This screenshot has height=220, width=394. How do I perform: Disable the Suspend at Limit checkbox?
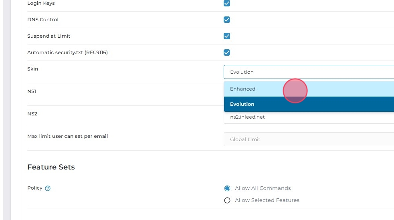(227, 36)
